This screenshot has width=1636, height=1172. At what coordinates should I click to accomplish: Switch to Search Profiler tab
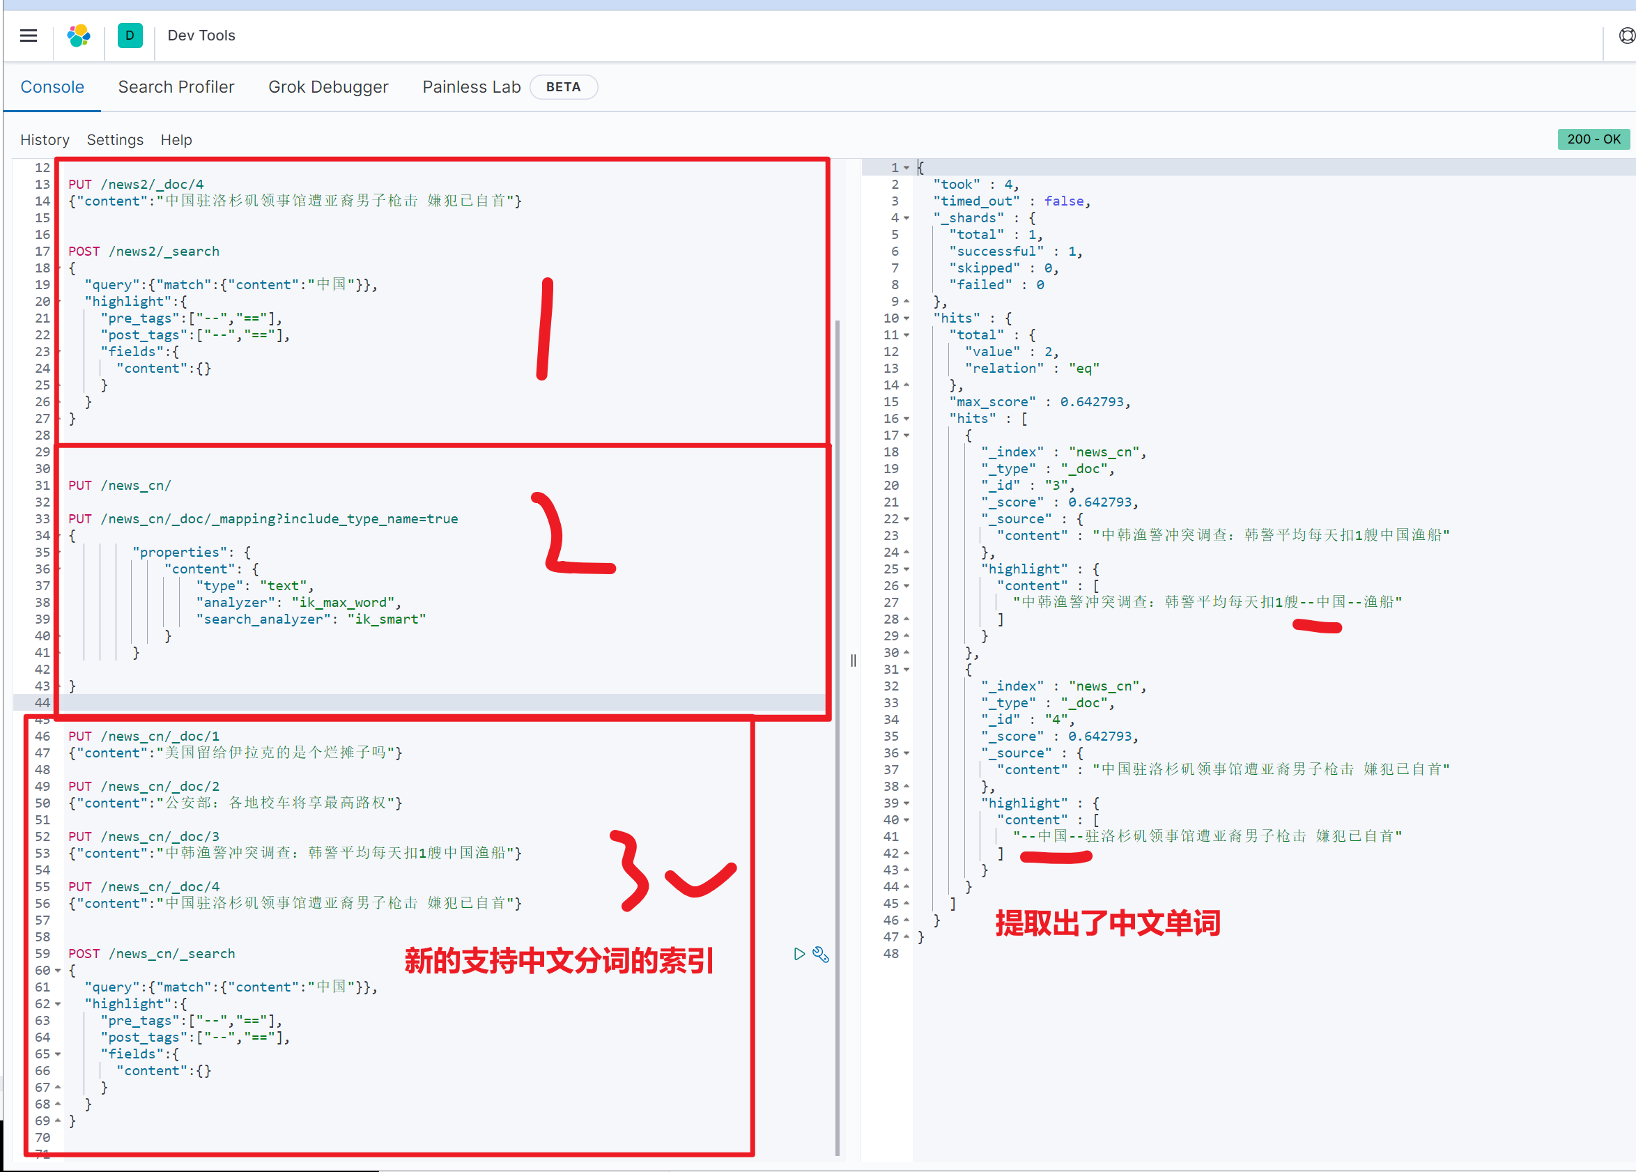click(x=176, y=86)
